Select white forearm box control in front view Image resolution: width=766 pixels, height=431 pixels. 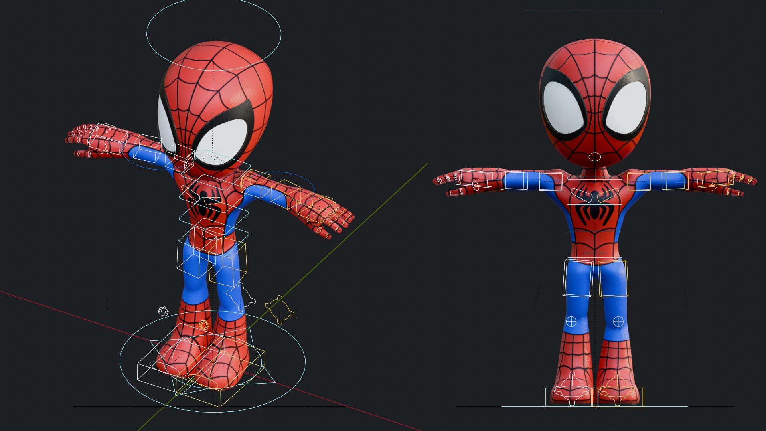(515, 181)
